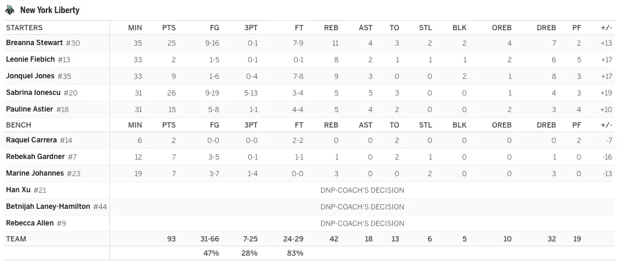Open Sabrina Ionescu's player page
Screen dimensions: 620x264
coord(33,93)
